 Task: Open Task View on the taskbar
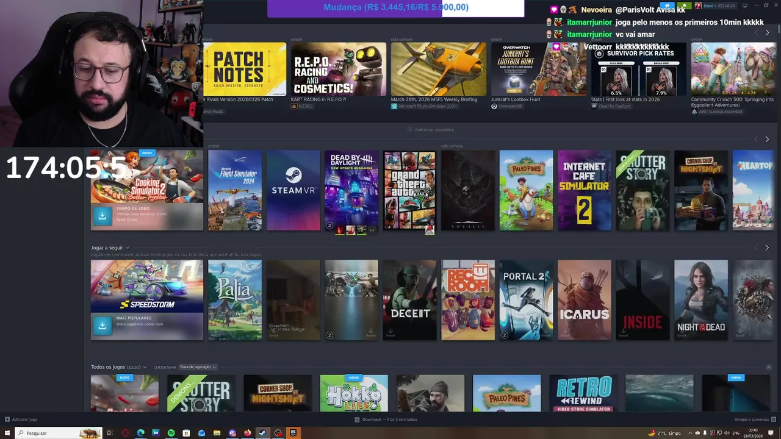110,433
